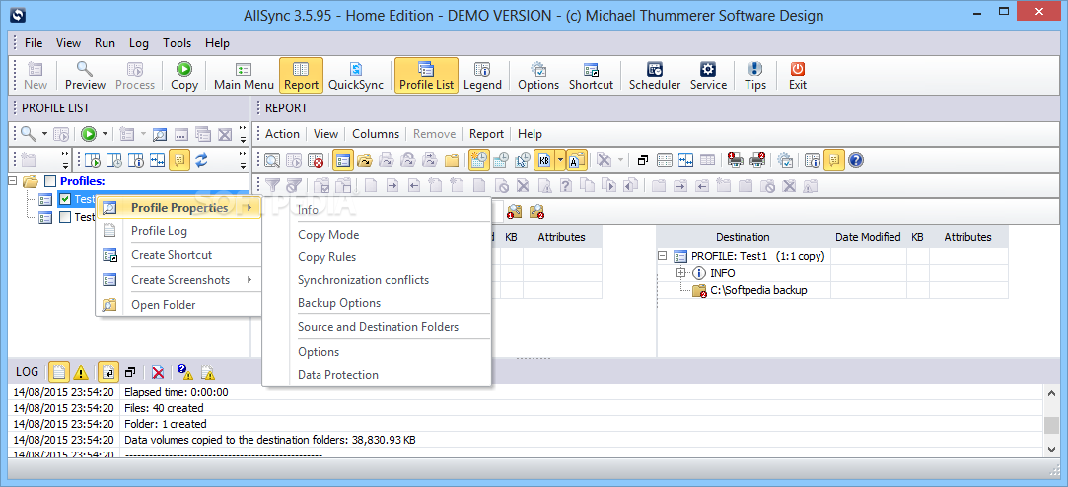The width and height of the screenshot is (1068, 487).
Task: Open the View menu in menu bar
Action: pyautogui.click(x=68, y=43)
